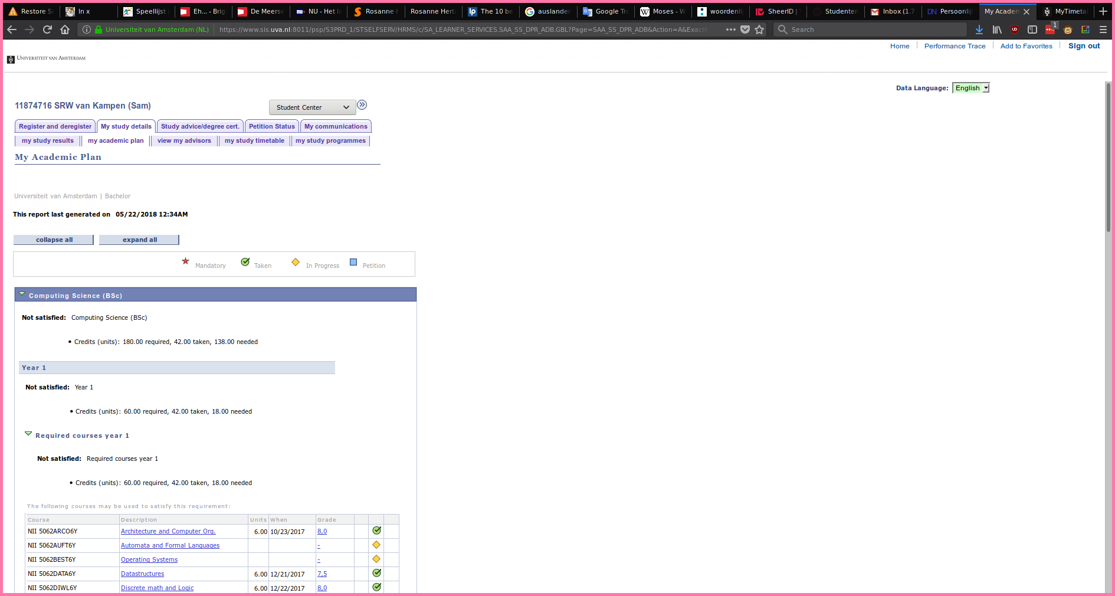Open the Student Center dropdown
The width and height of the screenshot is (1115, 596).
[x=312, y=107]
